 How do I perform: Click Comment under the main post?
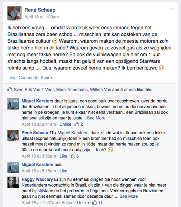click(x=28, y=78)
